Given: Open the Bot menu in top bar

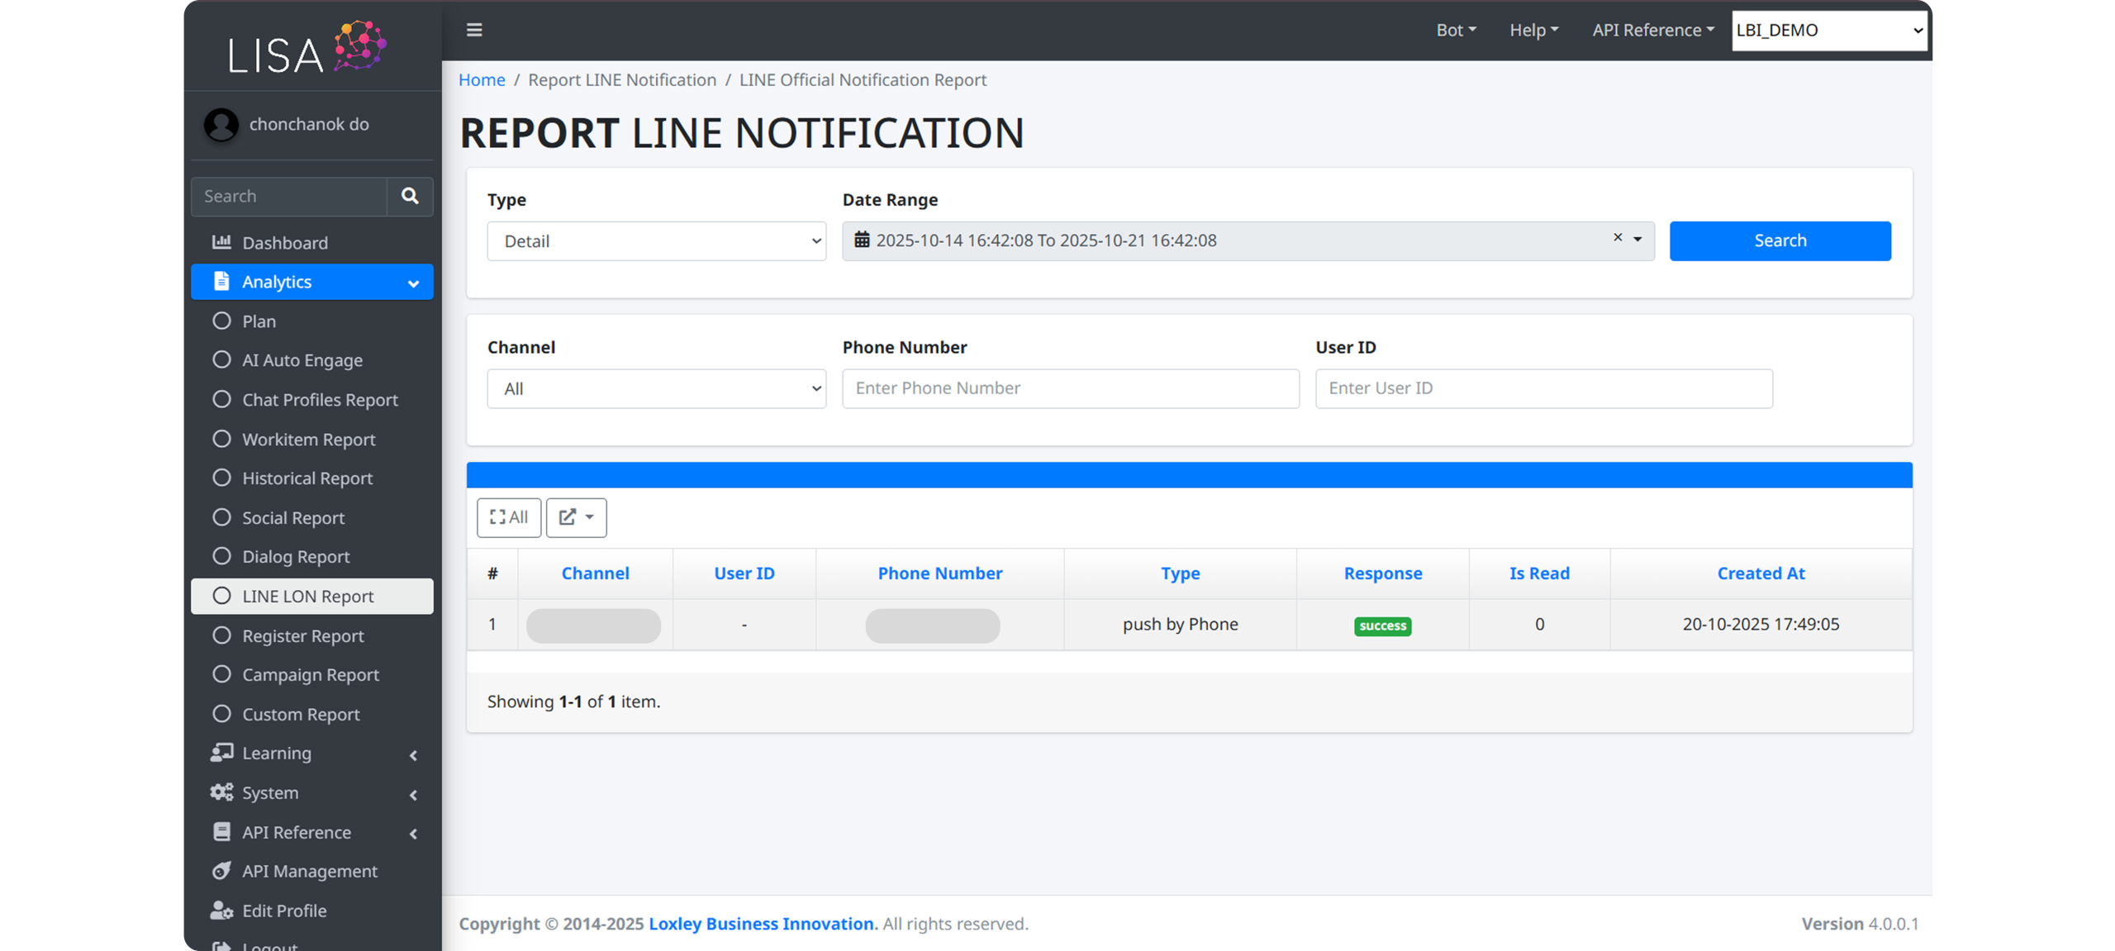Looking at the screenshot, I should coord(1456,31).
